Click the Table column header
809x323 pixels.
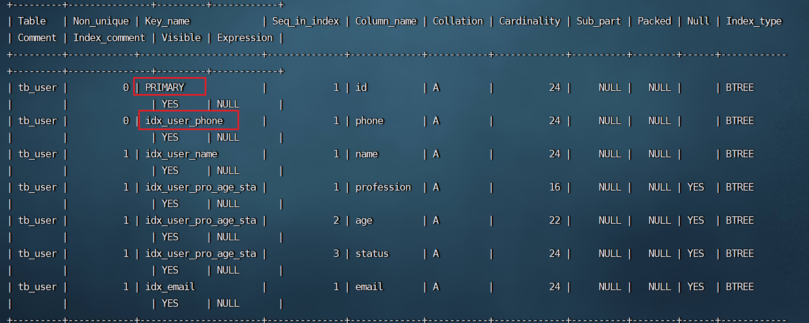click(32, 21)
